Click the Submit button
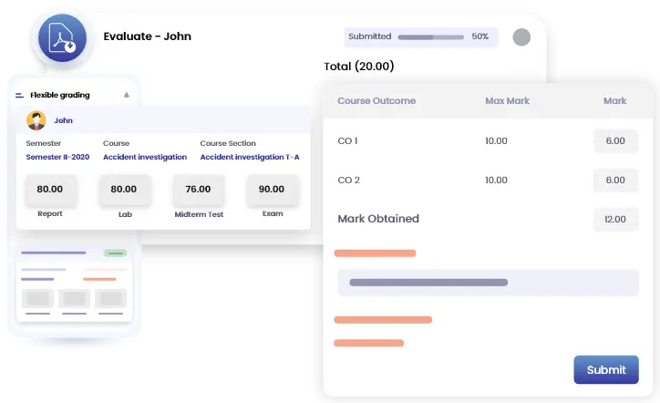This screenshot has height=403, width=660. click(605, 369)
